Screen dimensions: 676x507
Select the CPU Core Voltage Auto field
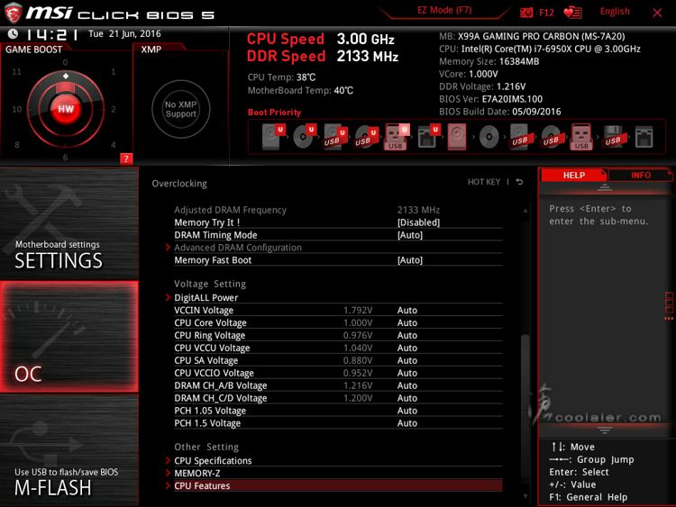point(407,322)
